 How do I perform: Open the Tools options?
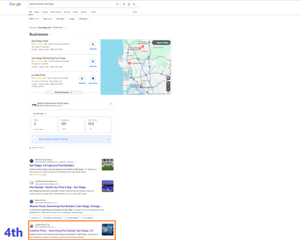(x=135, y=12)
